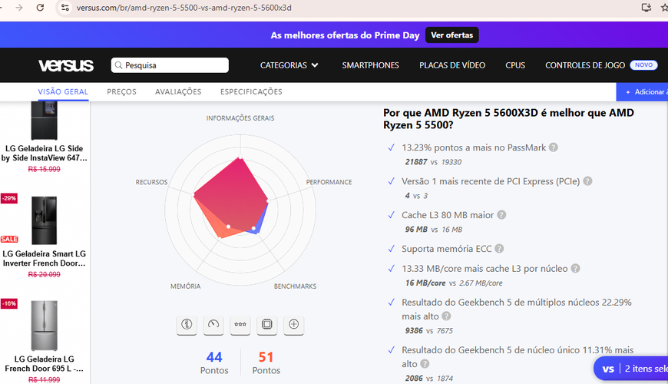Image resolution: width=668 pixels, height=384 pixels.
Task: Open LG Geladeira Smart Inverter ad thumbnail
Action: pyautogui.click(x=44, y=221)
